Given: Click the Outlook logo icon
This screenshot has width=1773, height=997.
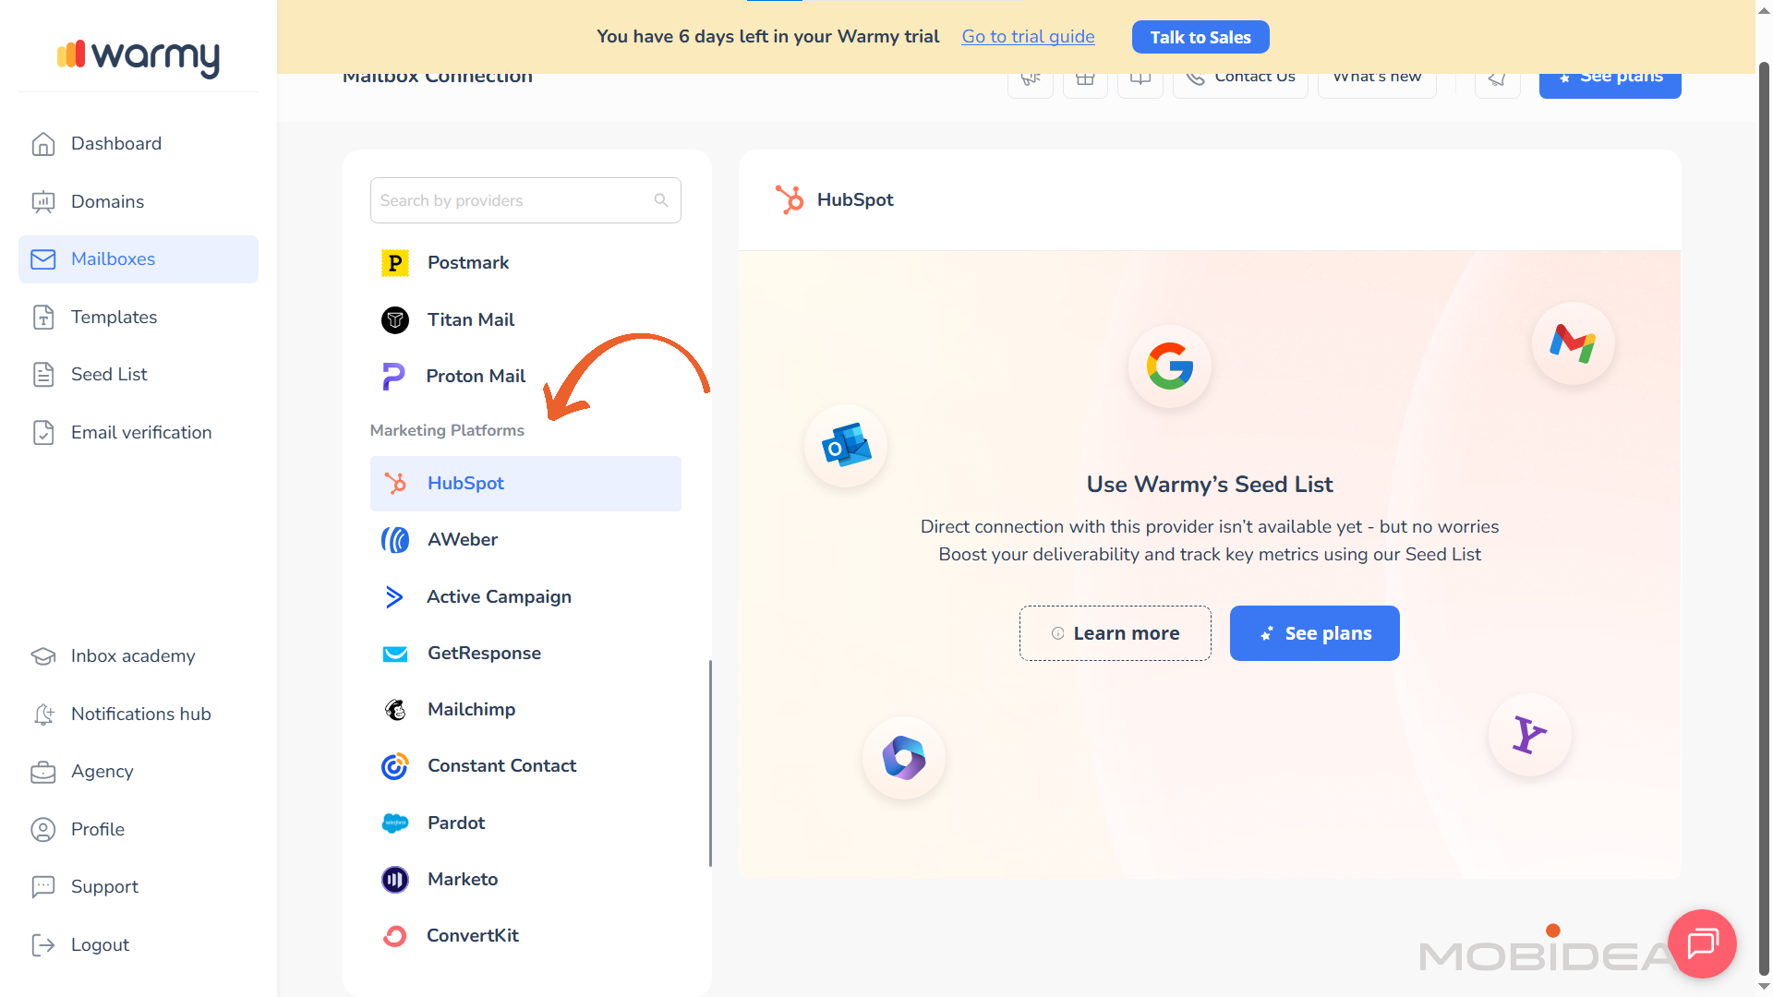Looking at the screenshot, I should coord(846,447).
